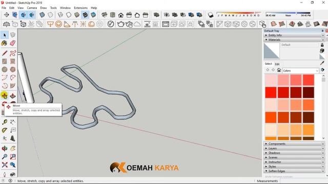Expand the Shadows panel
This screenshot has height=184, width=328.
[294, 153]
